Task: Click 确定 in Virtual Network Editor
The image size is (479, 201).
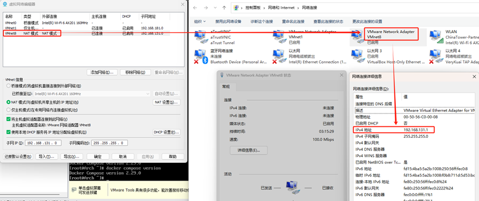Action: coord(98,156)
